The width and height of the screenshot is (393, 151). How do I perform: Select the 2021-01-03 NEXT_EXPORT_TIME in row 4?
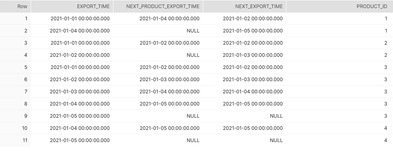pyautogui.click(x=253, y=55)
